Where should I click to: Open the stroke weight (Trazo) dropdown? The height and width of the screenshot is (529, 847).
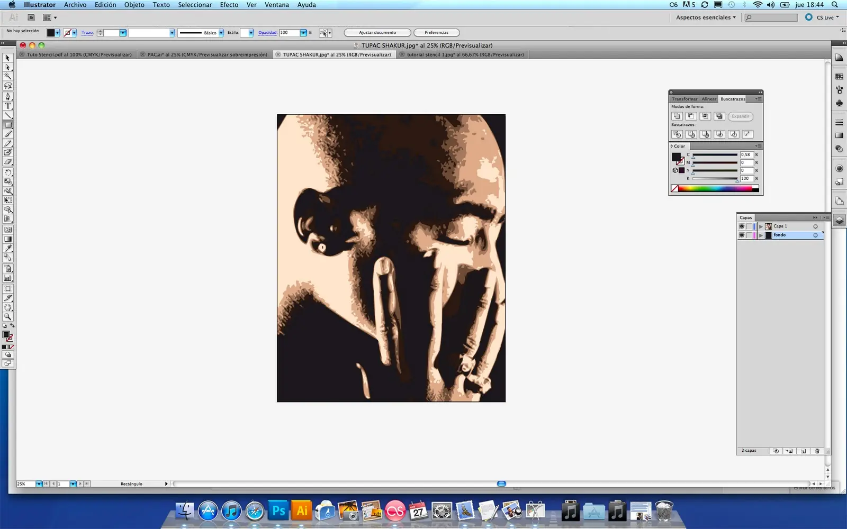point(123,33)
